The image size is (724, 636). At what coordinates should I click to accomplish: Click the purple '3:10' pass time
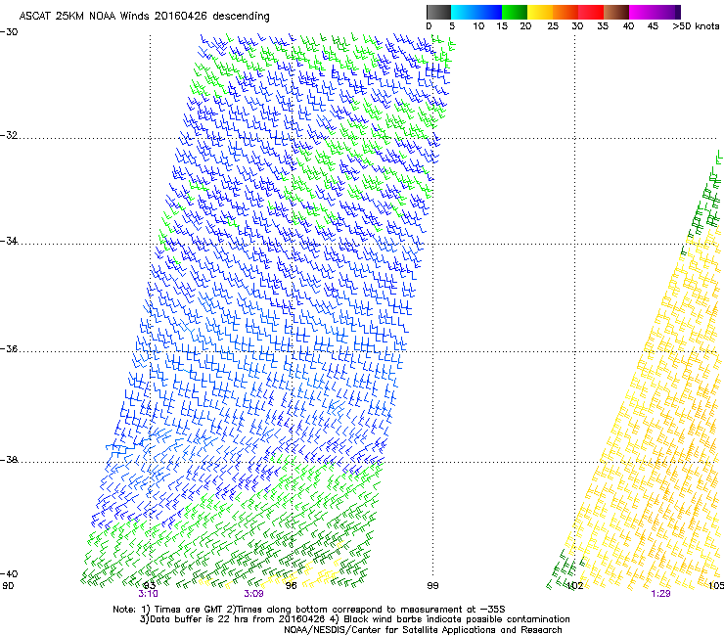coord(148,594)
